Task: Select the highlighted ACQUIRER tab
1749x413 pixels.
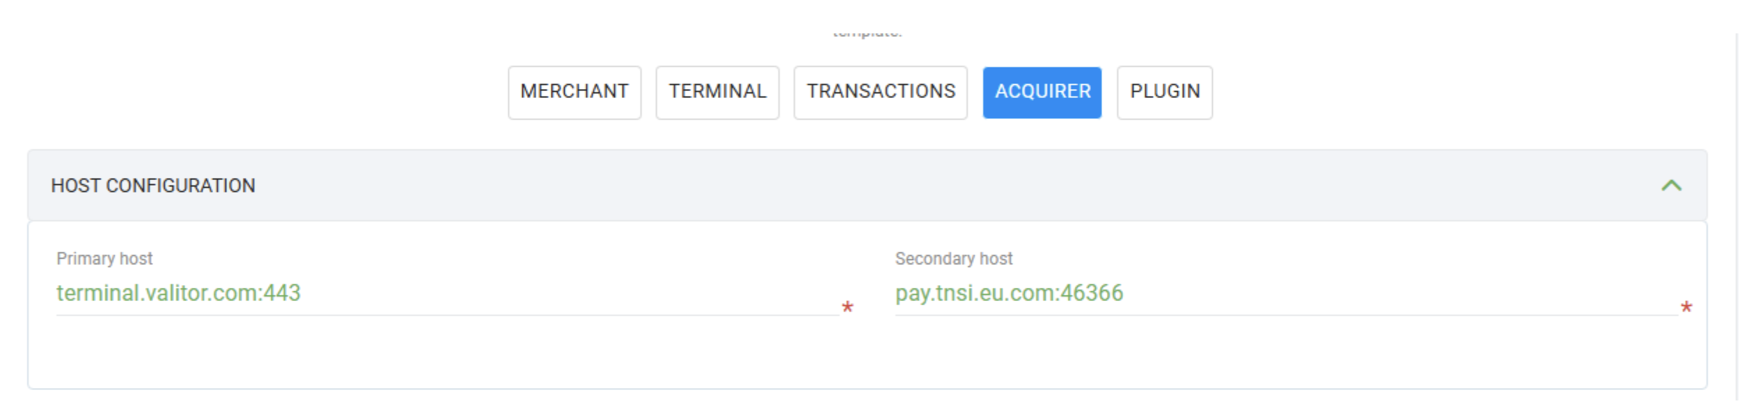Action: 1042,92
